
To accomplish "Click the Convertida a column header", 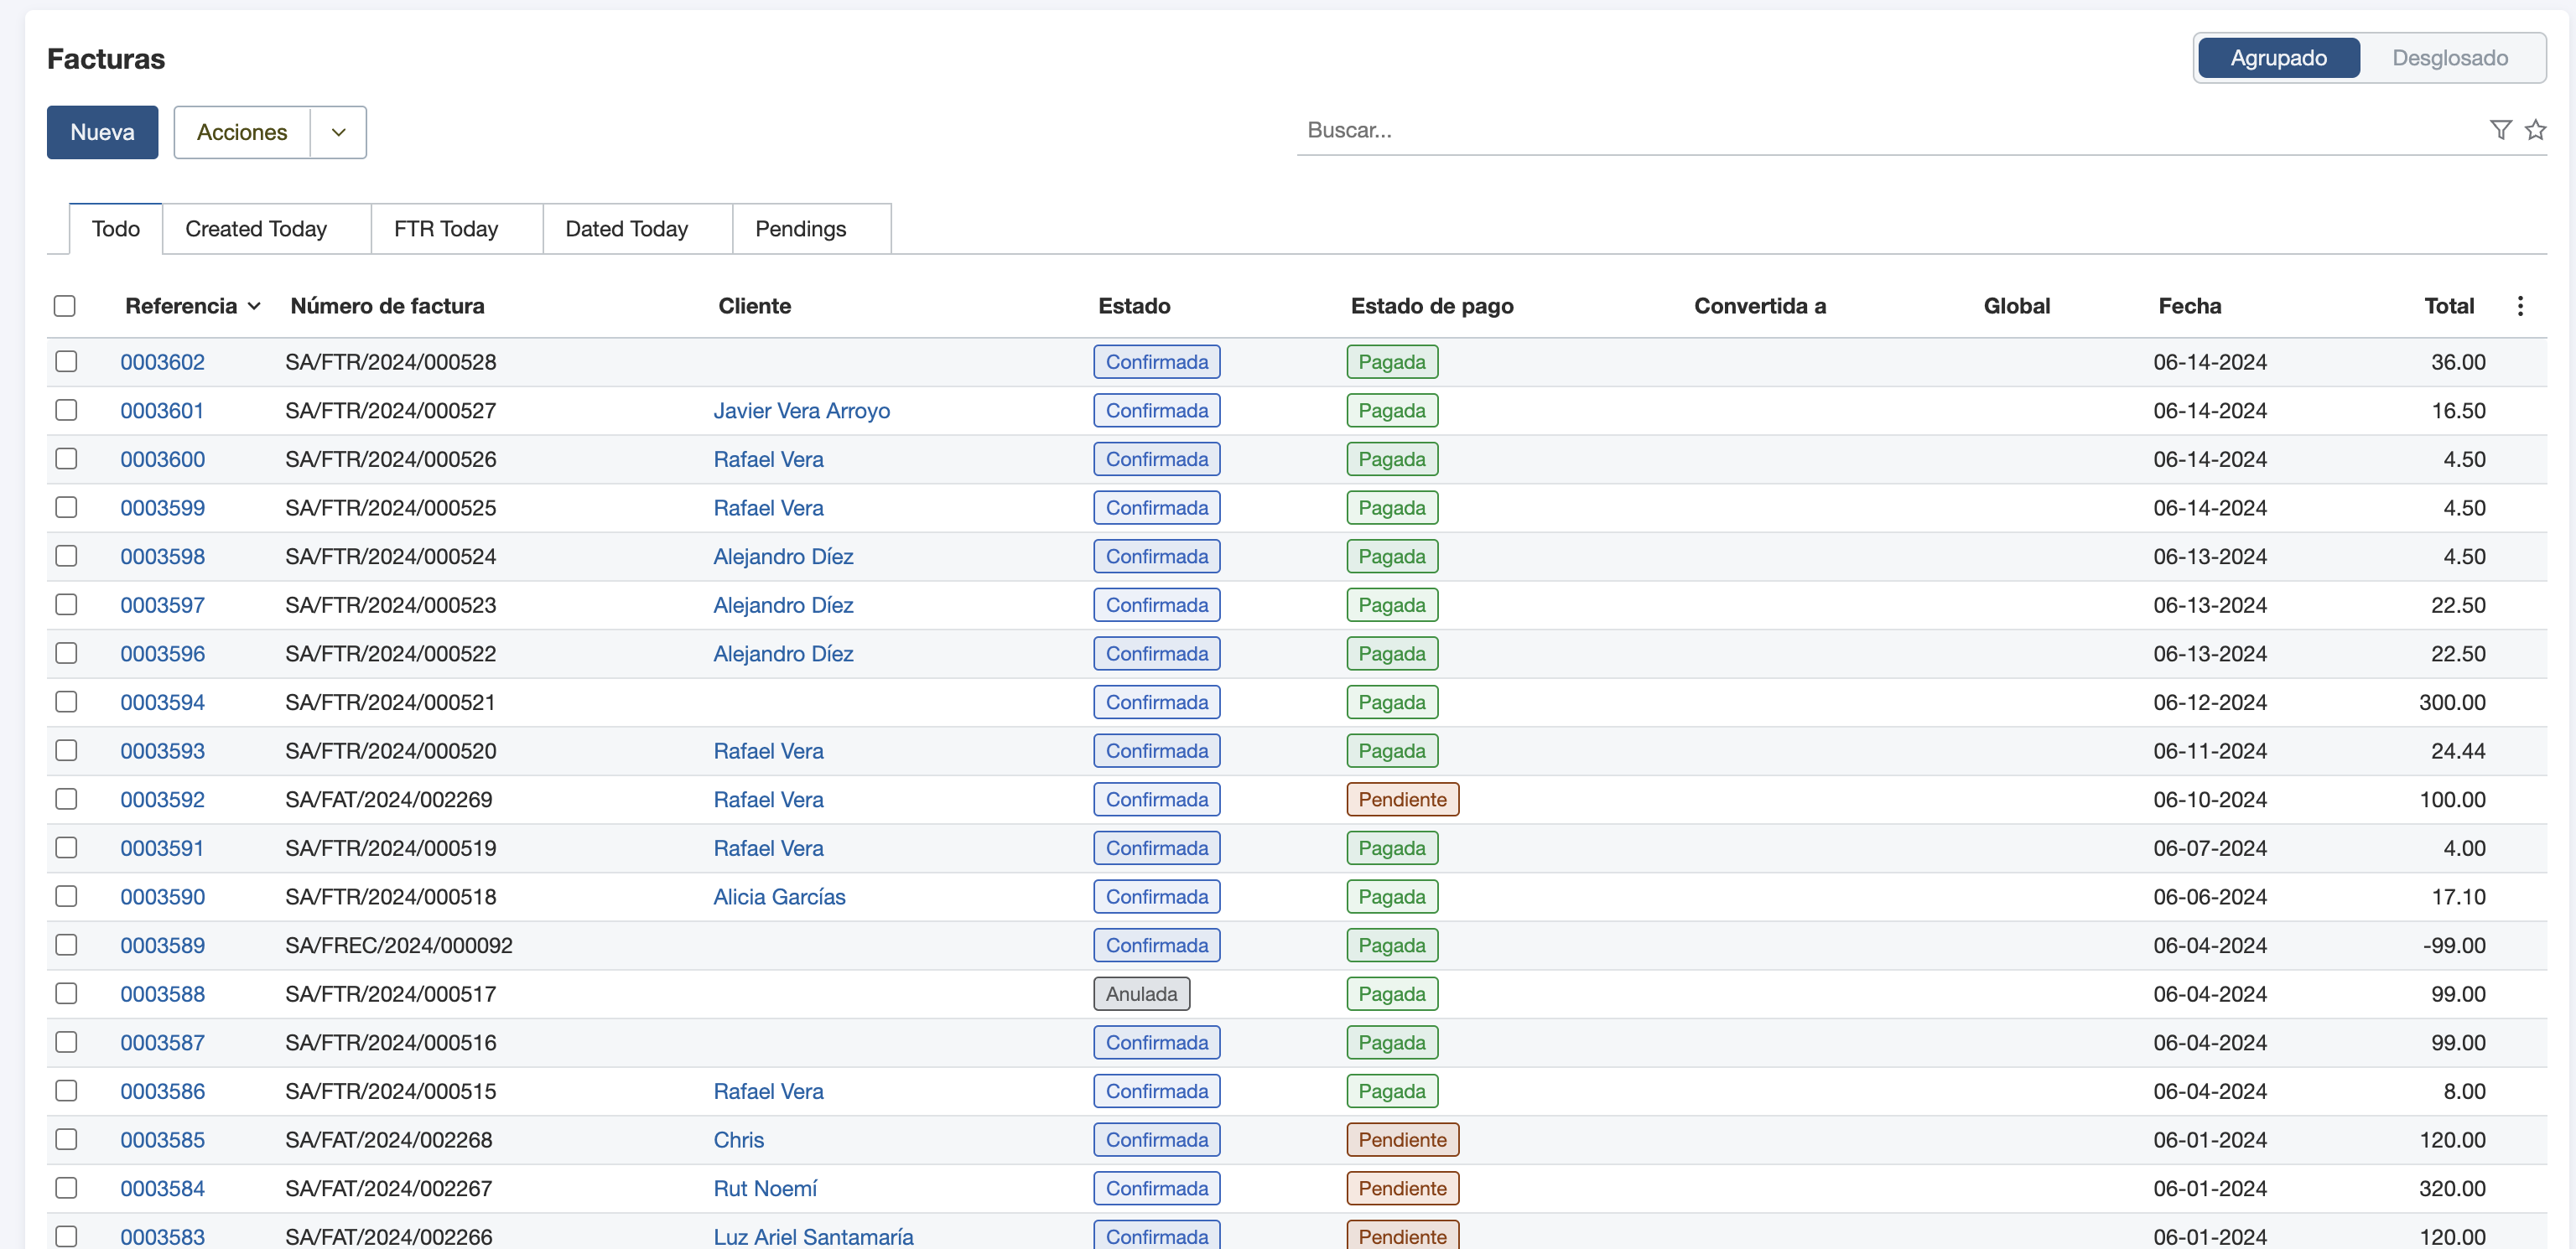I will [x=1759, y=306].
